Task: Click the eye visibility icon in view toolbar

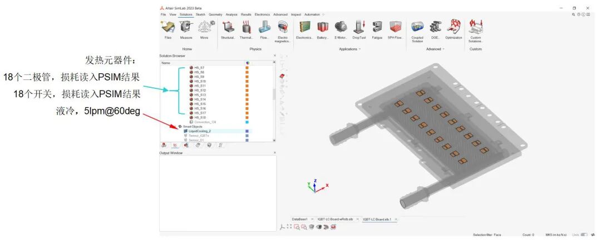Action: (319, 227)
